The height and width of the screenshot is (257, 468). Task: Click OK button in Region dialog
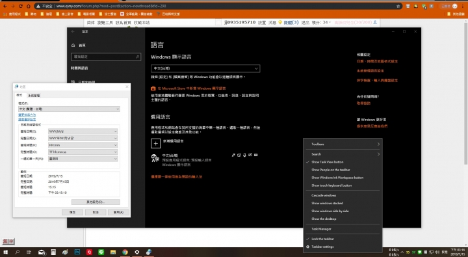(x=72, y=212)
